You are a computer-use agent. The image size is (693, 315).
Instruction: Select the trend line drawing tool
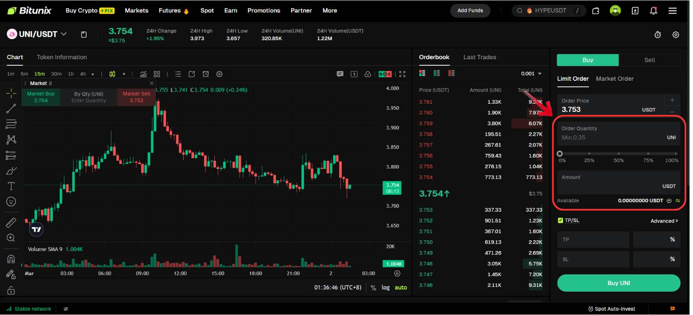pyautogui.click(x=11, y=108)
